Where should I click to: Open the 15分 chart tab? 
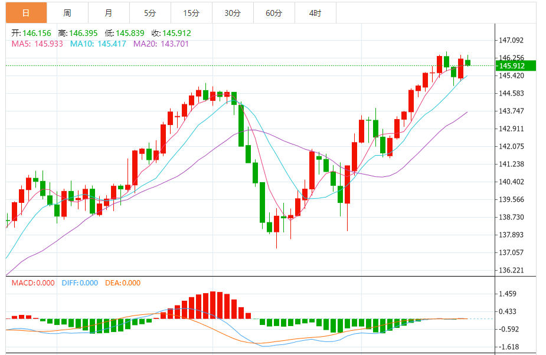point(191,13)
